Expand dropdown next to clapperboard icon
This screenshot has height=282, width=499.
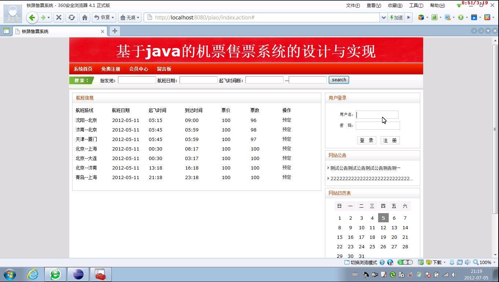(x=480, y=18)
